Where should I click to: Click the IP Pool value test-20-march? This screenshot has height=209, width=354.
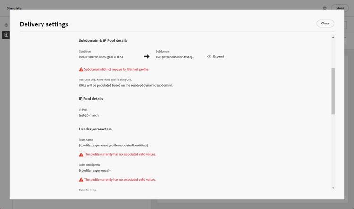(89, 115)
